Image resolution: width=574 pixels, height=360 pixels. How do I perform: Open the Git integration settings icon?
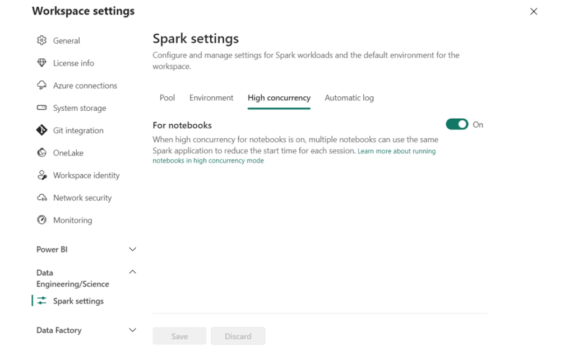[41, 130]
